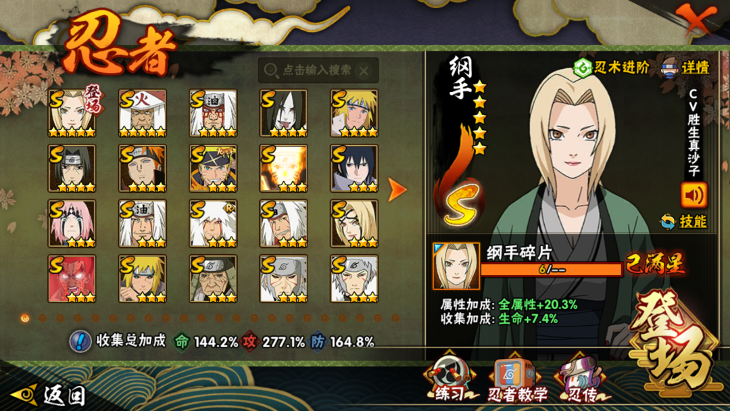Go to next ninja page with orange arrow

tap(397, 189)
